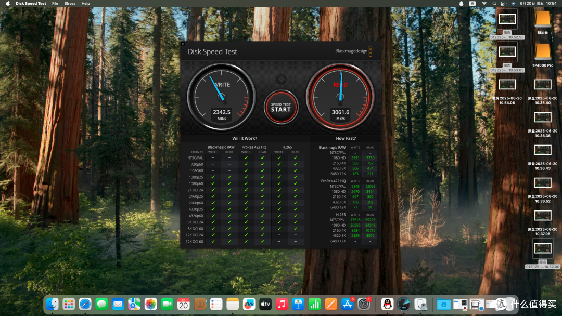Viewport: 562px width, 316px height.
Task: Select the 10.53.03 screenshot on the desktop
Action: click(x=507, y=57)
